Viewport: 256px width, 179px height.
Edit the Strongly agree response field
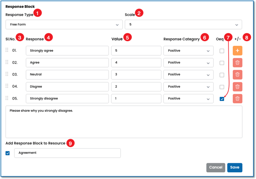[x=67, y=51]
